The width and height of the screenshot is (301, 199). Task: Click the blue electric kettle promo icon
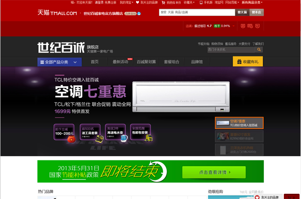click(124, 138)
